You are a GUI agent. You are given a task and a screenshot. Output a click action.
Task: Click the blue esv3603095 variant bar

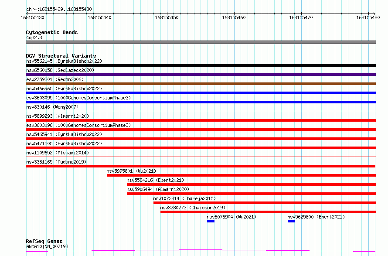tap(201, 102)
